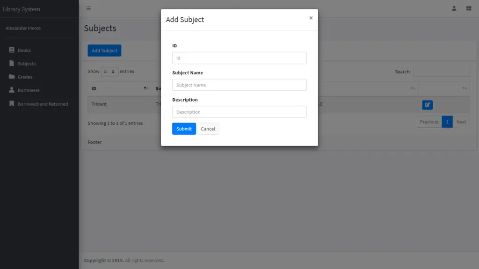Click the Borrowers person icon in sidebar
Viewport: 479px width, 269px height.
click(x=12, y=90)
